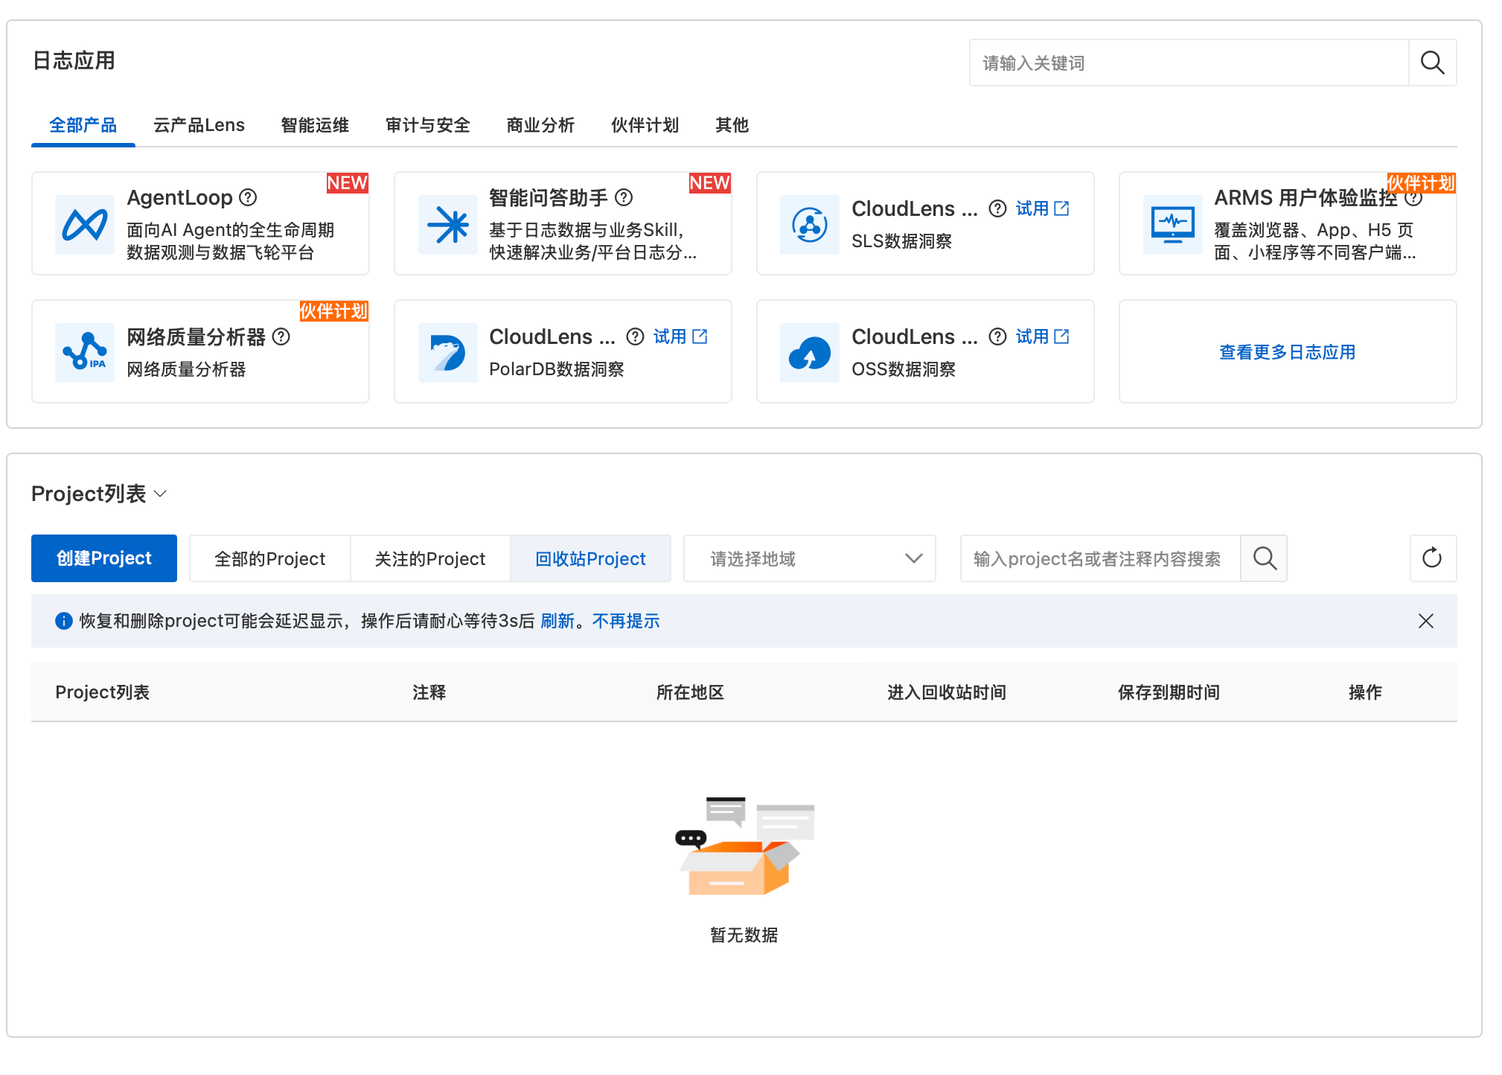The width and height of the screenshot is (1502, 1075).
Task: Click the 进入回收站时间 column header
Action: click(x=947, y=692)
